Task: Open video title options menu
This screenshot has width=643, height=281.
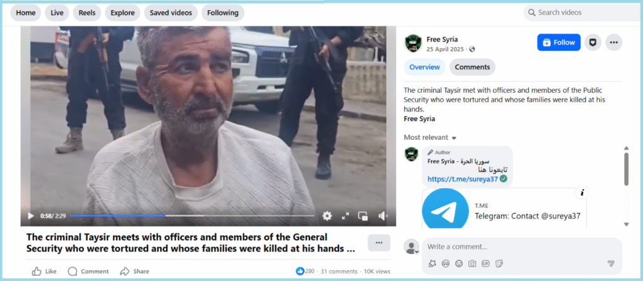Action: click(x=379, y=243)
